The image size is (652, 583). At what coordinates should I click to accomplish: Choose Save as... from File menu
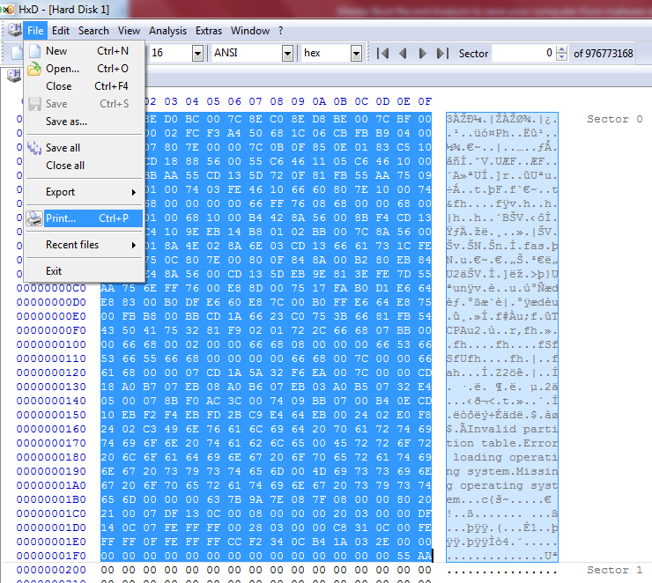point(66,122)
